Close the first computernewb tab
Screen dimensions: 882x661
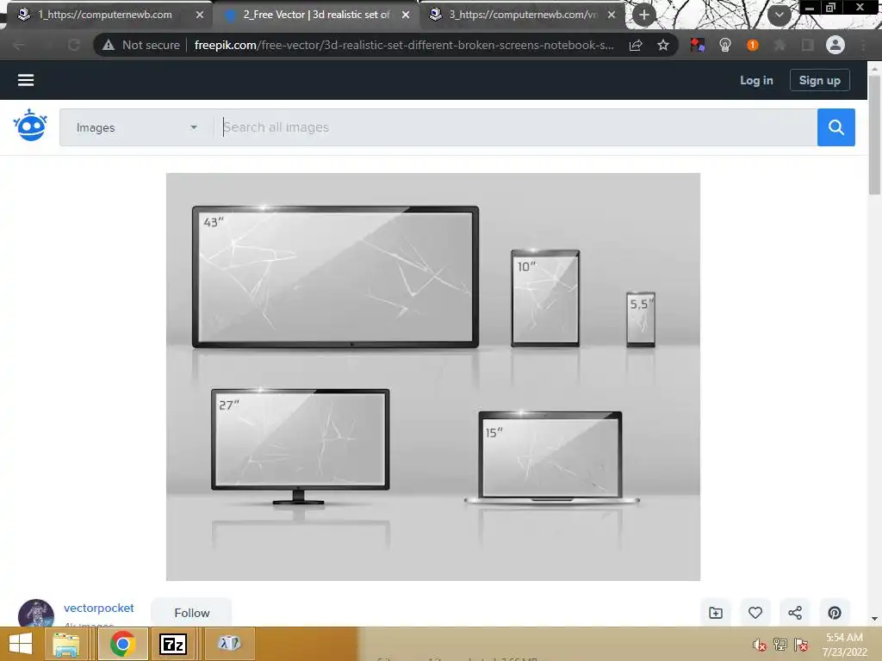tap(200, 15)
